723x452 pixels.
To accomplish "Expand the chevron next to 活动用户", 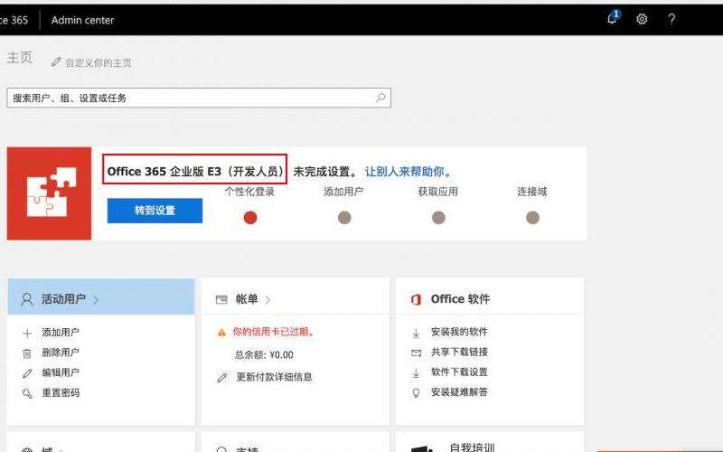I will [96, 300].
